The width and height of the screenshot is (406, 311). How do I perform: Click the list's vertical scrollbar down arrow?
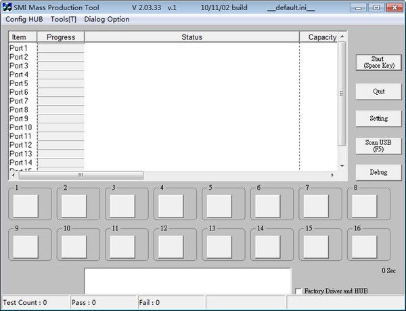point(342,166)
